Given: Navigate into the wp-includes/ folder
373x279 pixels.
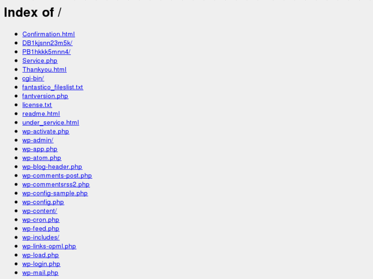Looking at the screenshot, I should tap(41, 238).
